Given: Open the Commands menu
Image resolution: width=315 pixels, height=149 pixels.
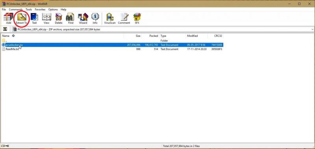Looking at the screenshot, I should tap(16, 9).
